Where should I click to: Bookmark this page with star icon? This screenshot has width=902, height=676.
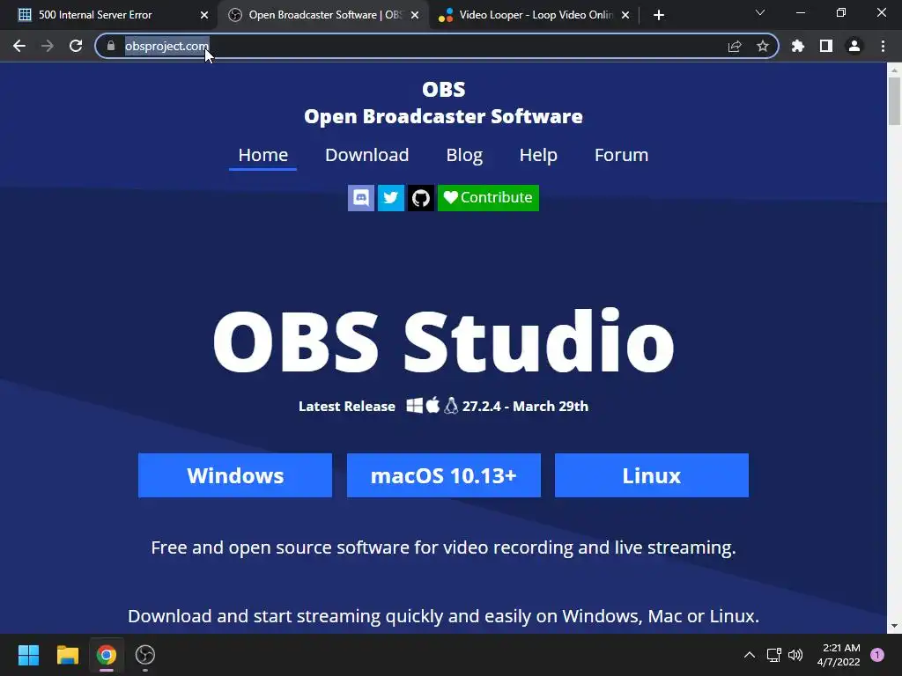[x=763, y=46]
